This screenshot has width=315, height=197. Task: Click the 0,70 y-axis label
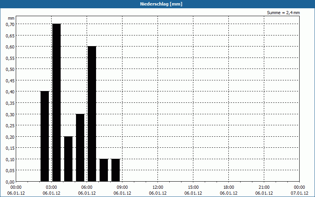[x=10, y=24]
